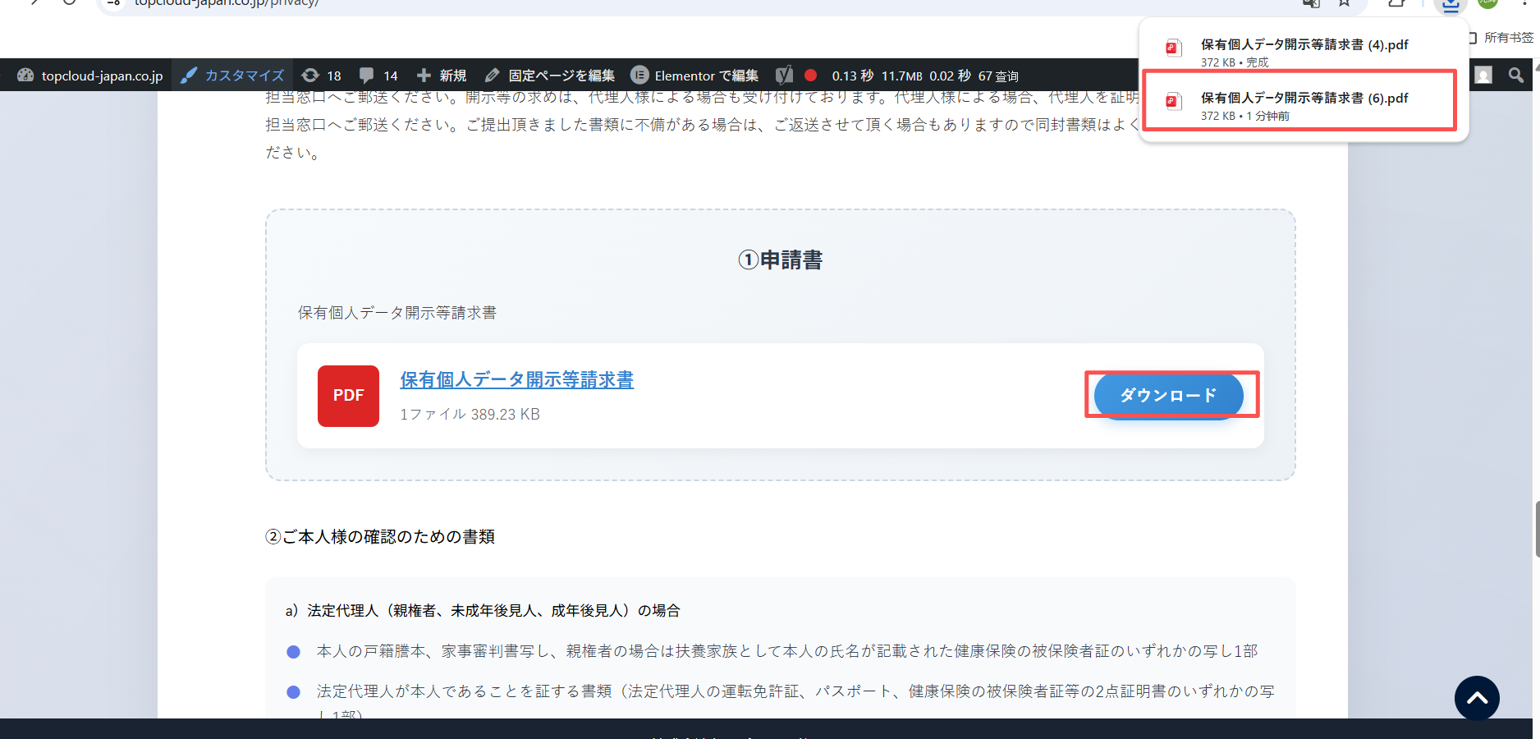Screen dimensions: 1540x739
Task: Click the back-to-top arrow button
Action: click(x=1477, y=698)
